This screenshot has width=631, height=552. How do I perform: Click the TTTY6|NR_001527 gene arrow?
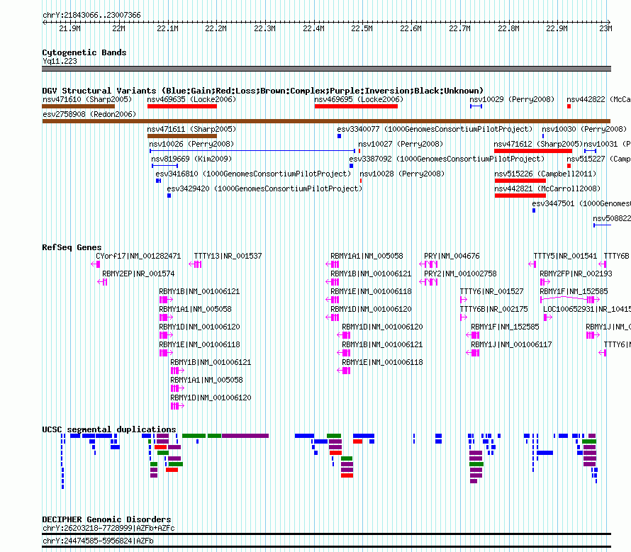(x=464, y=300)
